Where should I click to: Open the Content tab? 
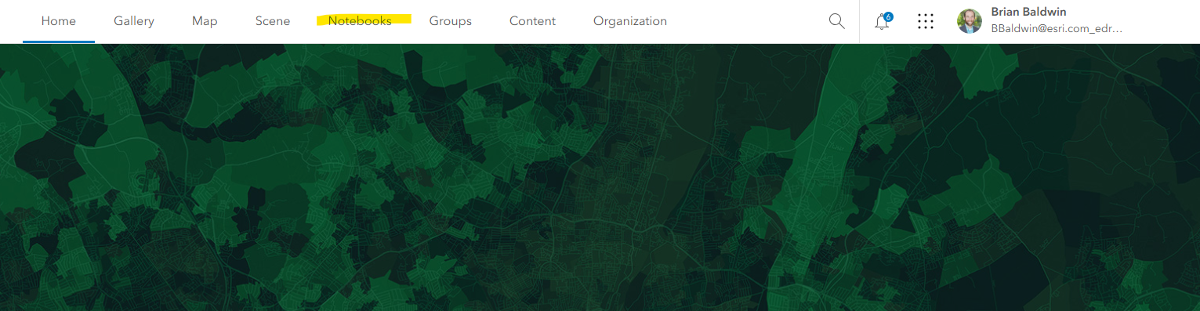click(532, 21)
